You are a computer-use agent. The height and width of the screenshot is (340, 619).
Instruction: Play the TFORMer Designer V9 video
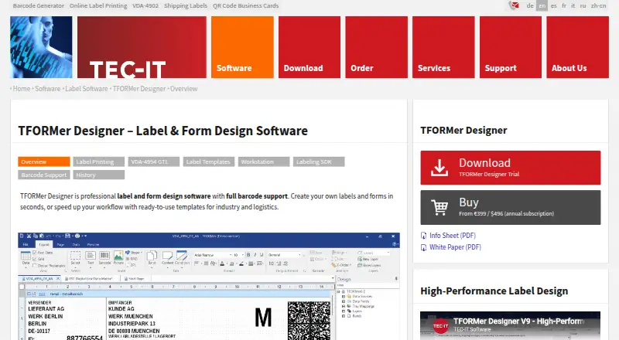pos(511,326)
